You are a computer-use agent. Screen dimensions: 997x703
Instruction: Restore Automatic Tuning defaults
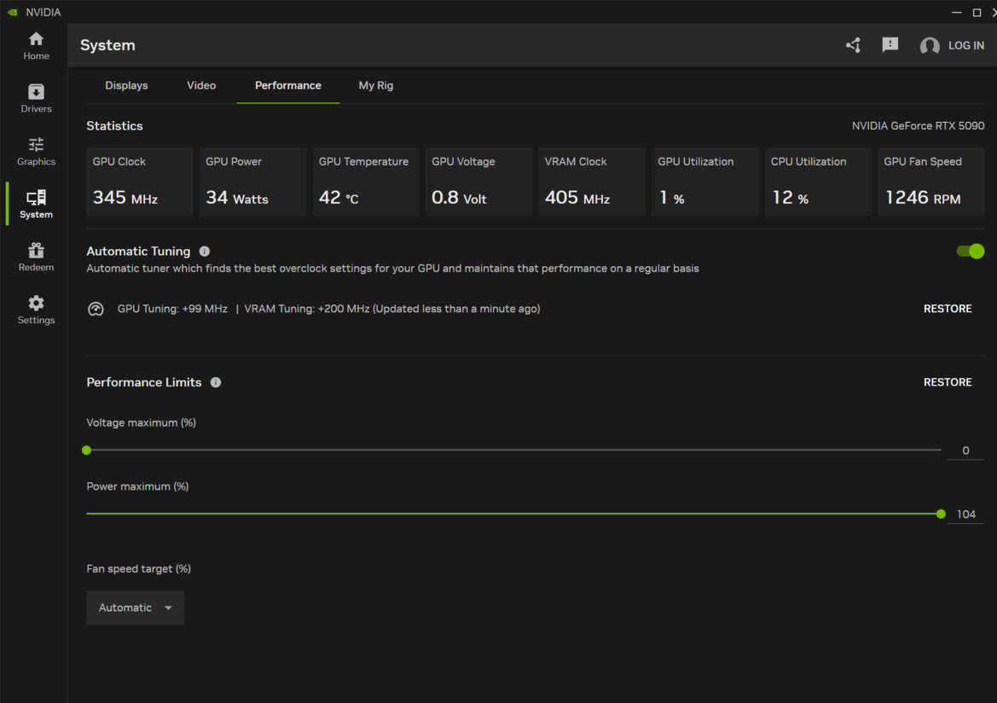point(948,309)
